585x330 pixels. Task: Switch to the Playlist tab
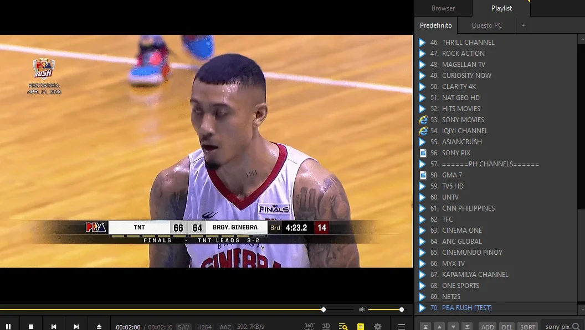[501, 8]
